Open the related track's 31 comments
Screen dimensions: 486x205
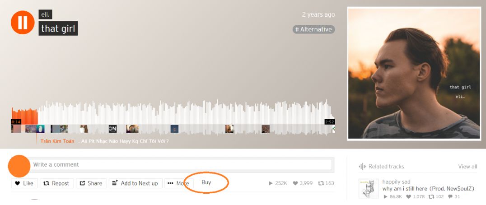tap(454, 196)
